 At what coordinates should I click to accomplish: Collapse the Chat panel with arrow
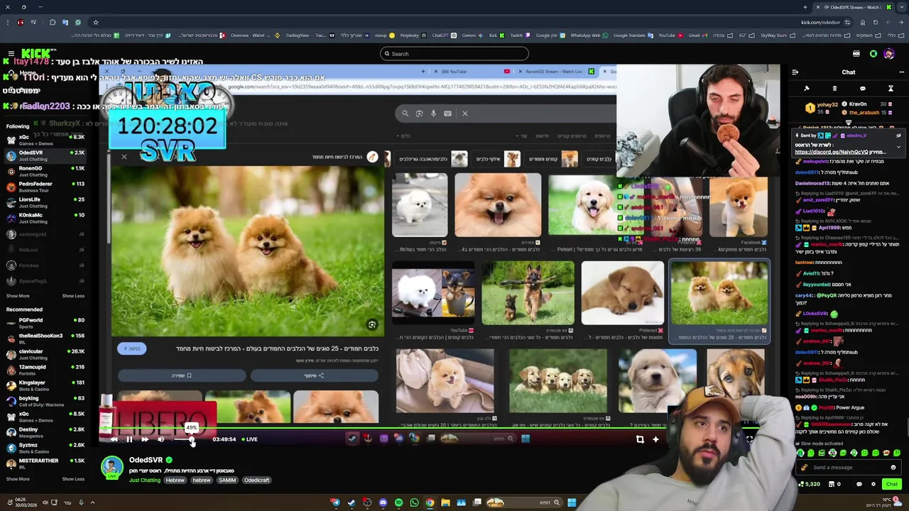point(795,72)
